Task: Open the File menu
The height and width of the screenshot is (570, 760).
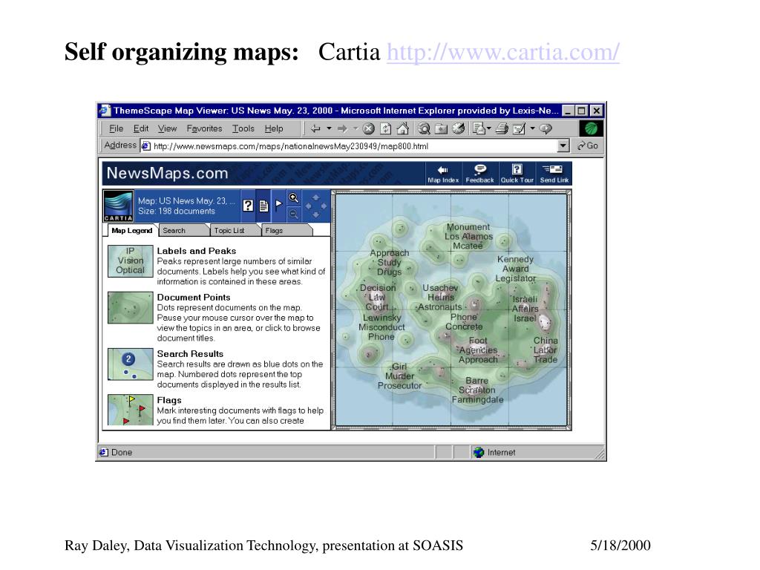Action: click(x=116, y=128)
